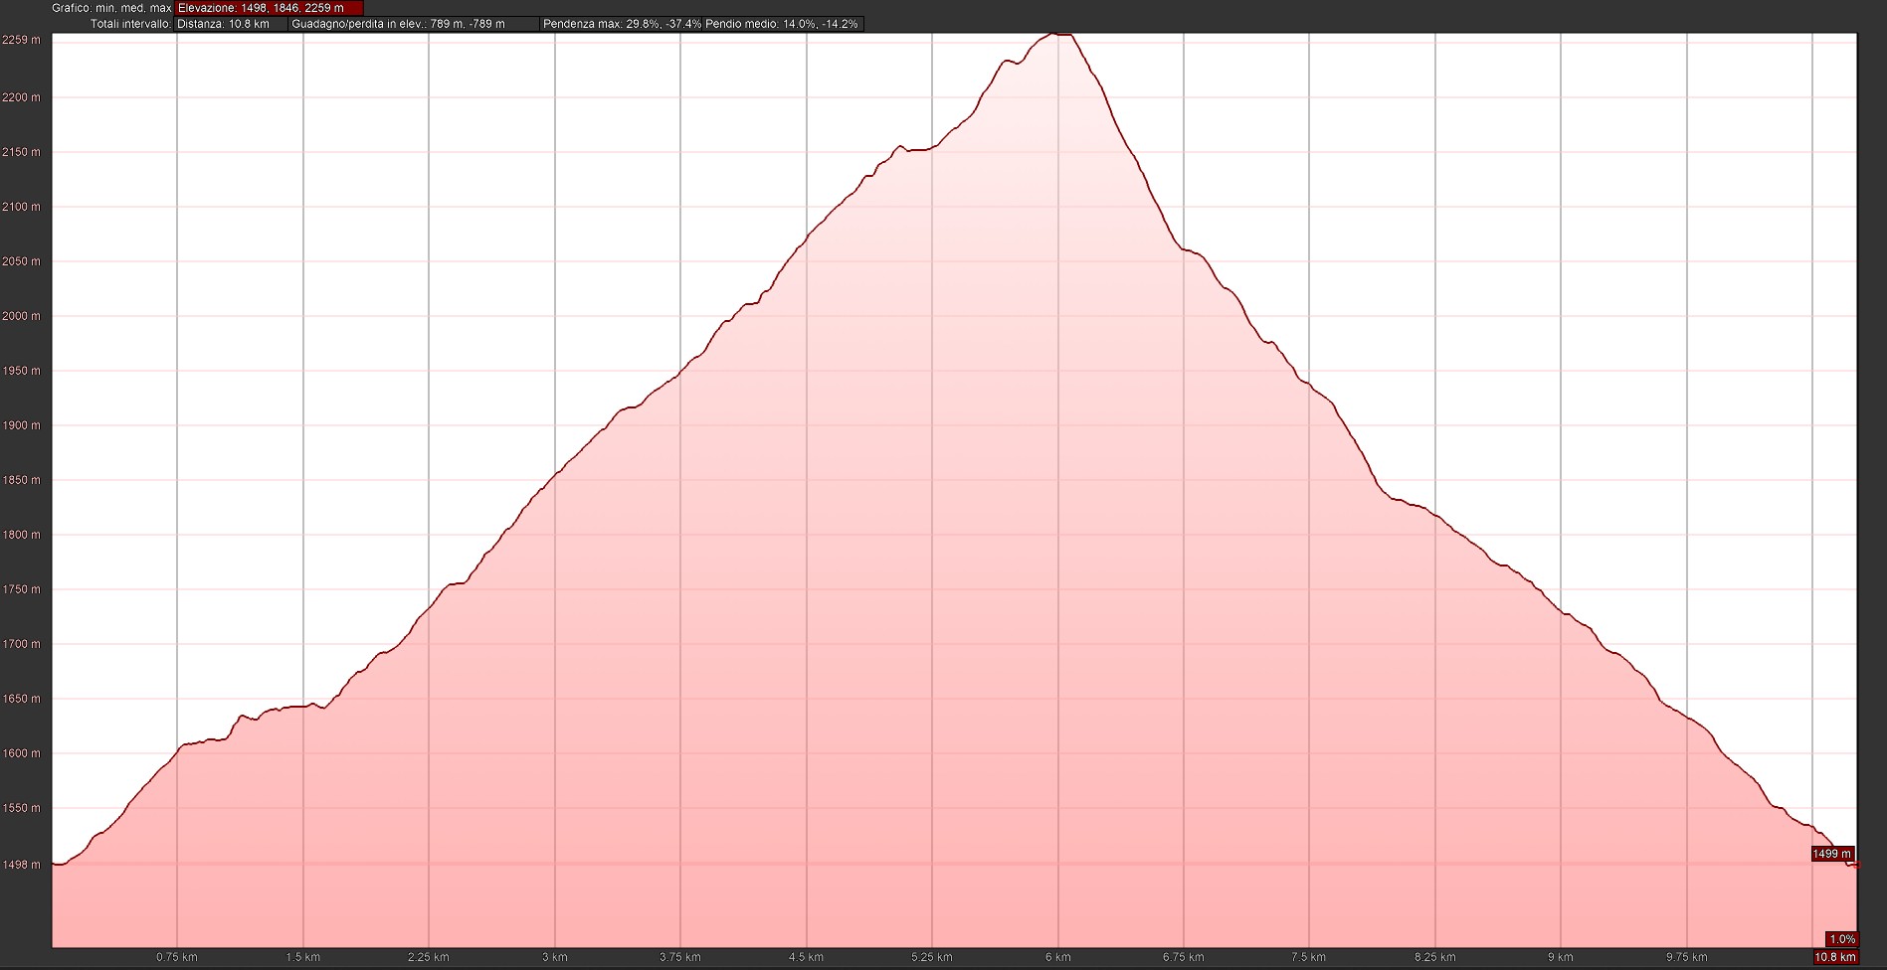Click the 2259 m peak of the profile
This screenshot has height=970, width=1887.
pos(1058,35)
